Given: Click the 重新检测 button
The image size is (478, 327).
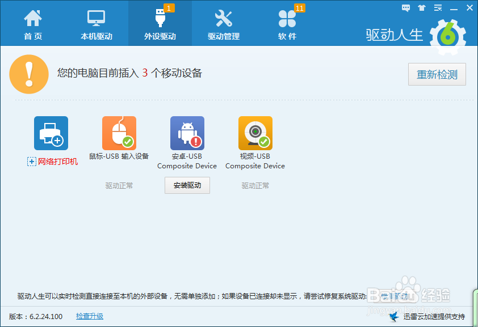Looking at the screenshot, I should 437,74.
